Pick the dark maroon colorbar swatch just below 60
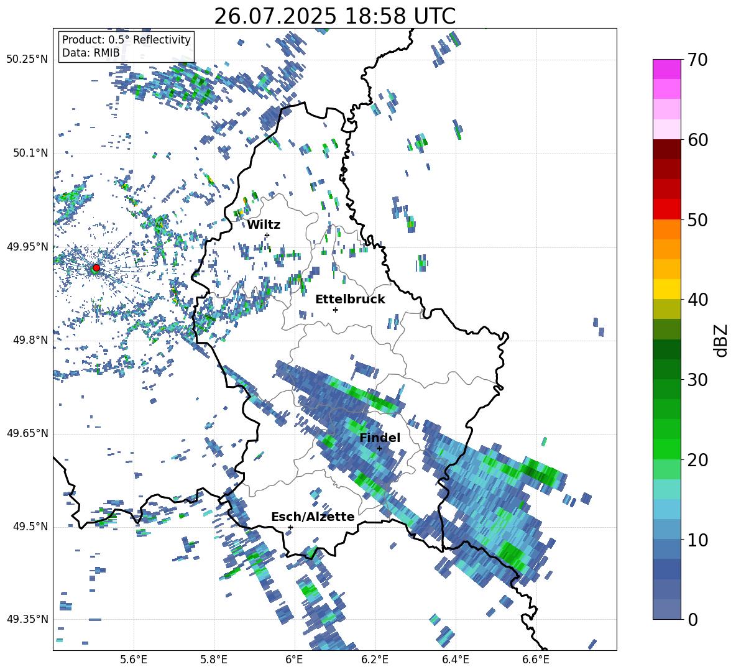The width and height of the screenshot is (736, 672). [666, 149]
